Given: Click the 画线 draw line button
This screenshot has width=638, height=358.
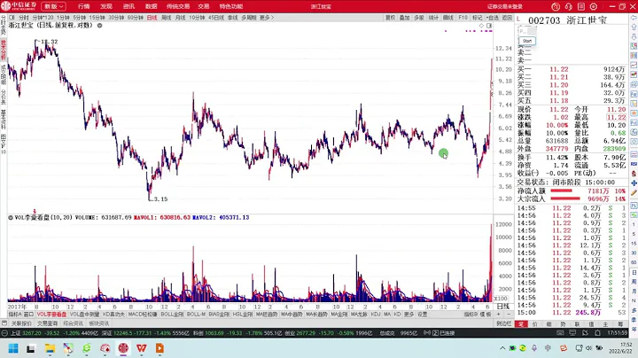Looking at the screenshot, I should tap(448, 18).
